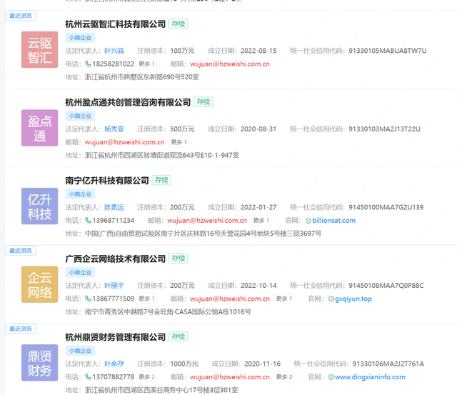The height and width of the screenshot is (395, 457).
Task: Visit official website www.dingxianinfo.com
Action: click(x=370, y=377)
